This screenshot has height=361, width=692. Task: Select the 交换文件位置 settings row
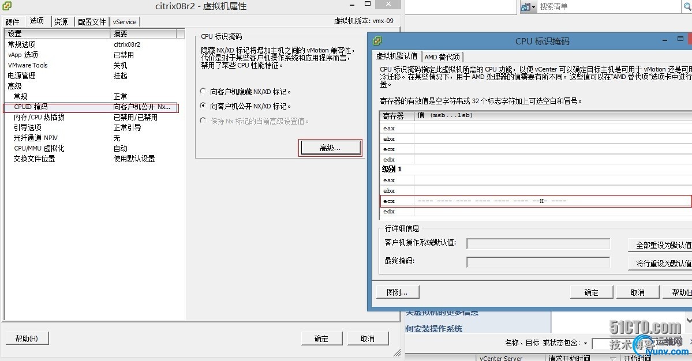point(93,159)
